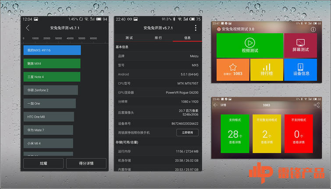This screenshot has width=331, height=189.
Task: Click the 得分详情 button
Action: 86,163
